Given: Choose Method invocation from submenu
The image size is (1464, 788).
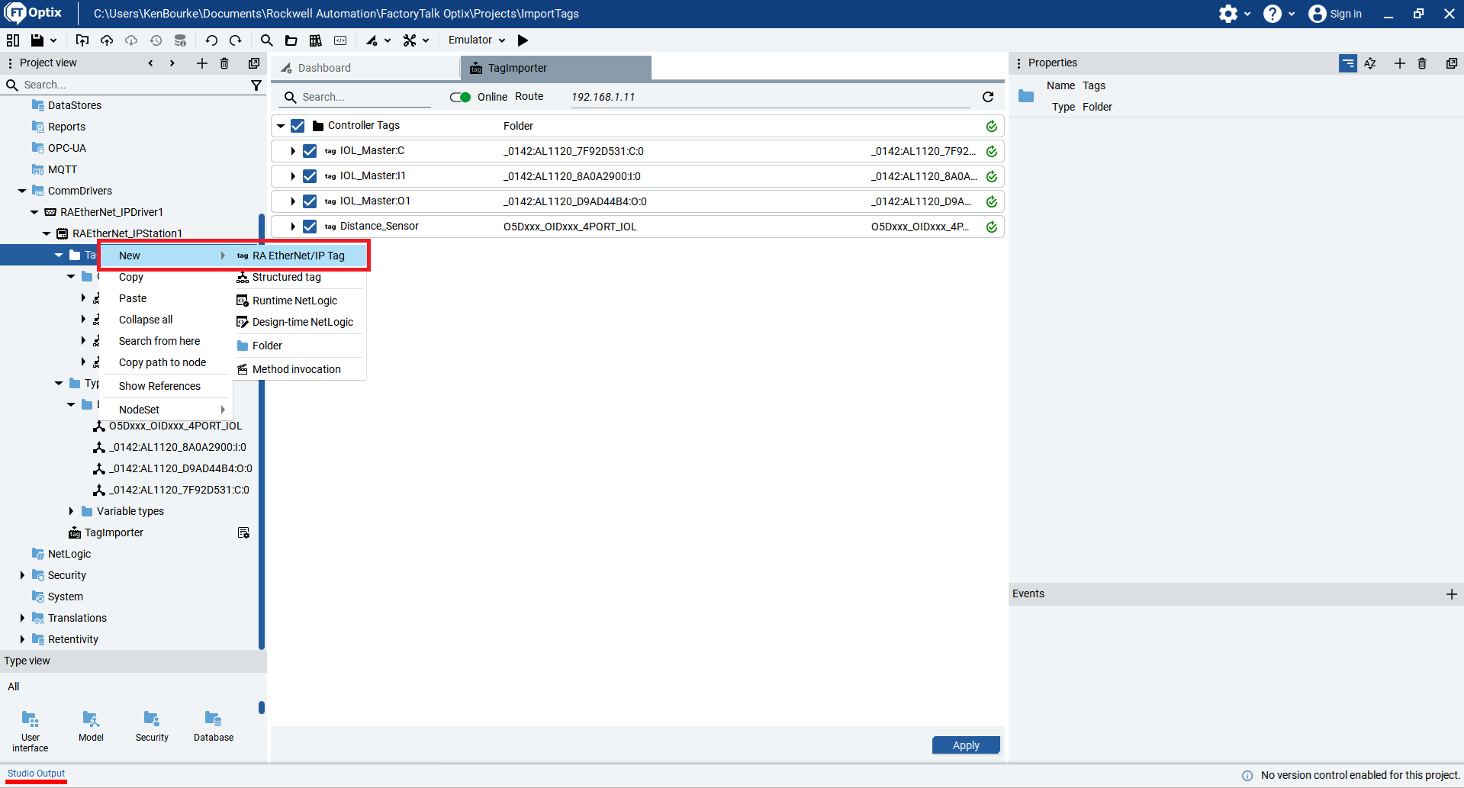Looking at the screenshot, I should point(297,369).
